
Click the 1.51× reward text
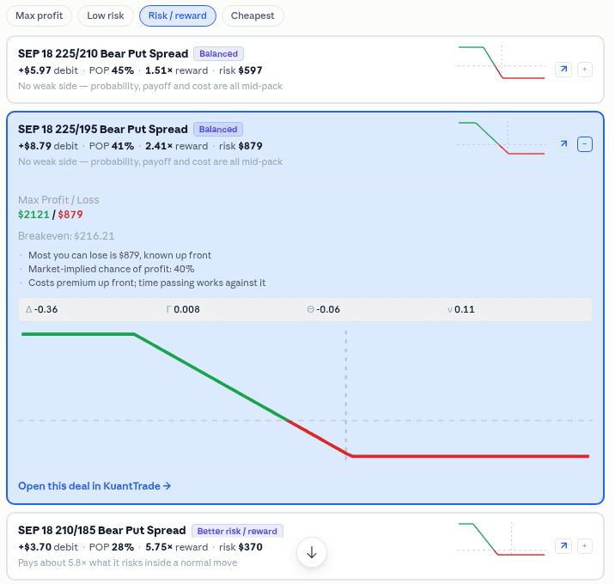pos(176,70)
